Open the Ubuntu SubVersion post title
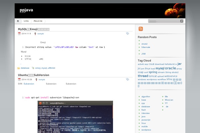Viewport: 200px width, 133px height. [x=33, y=75]
